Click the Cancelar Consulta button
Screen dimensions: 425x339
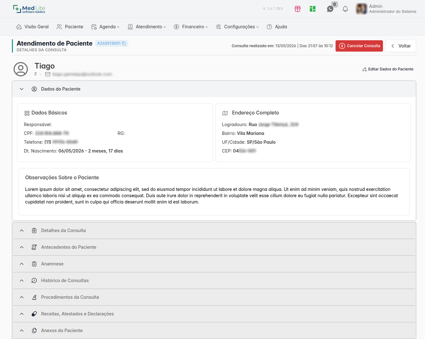(x=359, y=46)
